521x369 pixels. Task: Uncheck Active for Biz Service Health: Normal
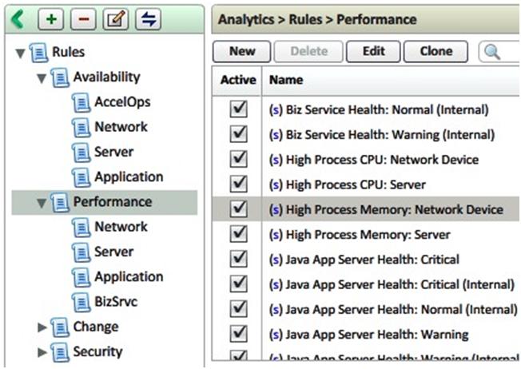coord(238,109)
